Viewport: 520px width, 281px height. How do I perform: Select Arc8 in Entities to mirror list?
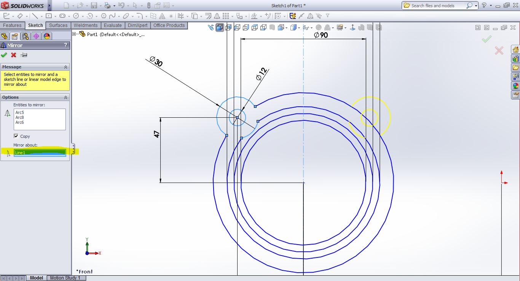(19, 117)
